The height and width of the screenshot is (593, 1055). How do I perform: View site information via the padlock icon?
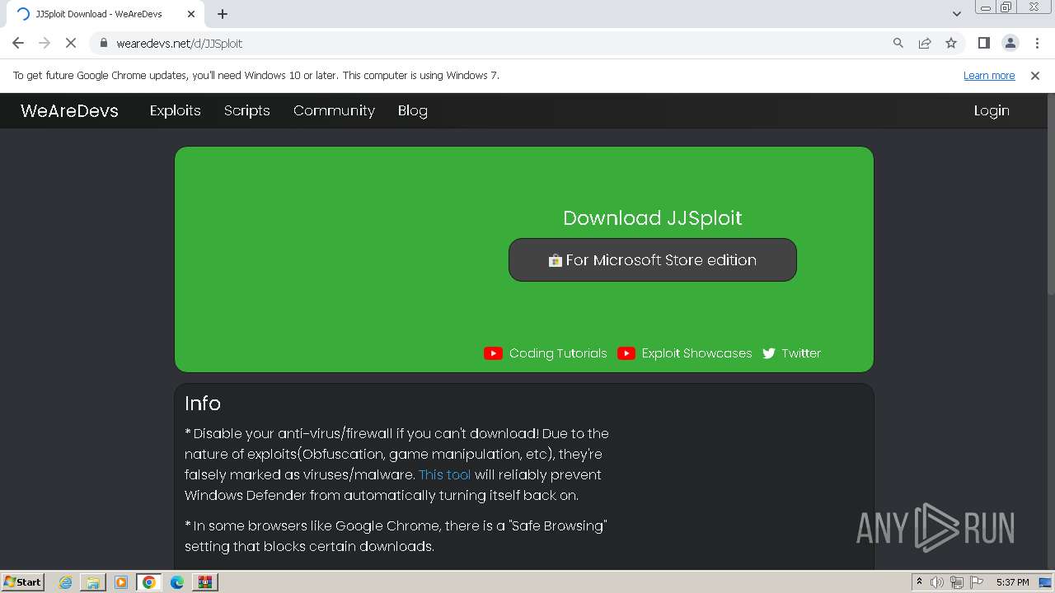(104, 43)
